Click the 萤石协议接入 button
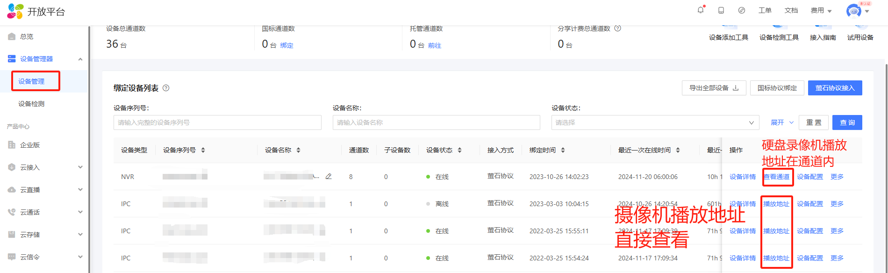The width and height of the screenshot is (888, 273). point(835,88)
